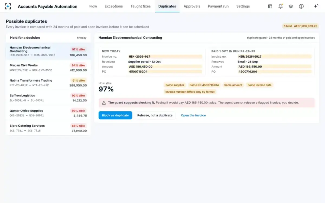Select the Qamar Office Supplies row

tap(48, 113)
